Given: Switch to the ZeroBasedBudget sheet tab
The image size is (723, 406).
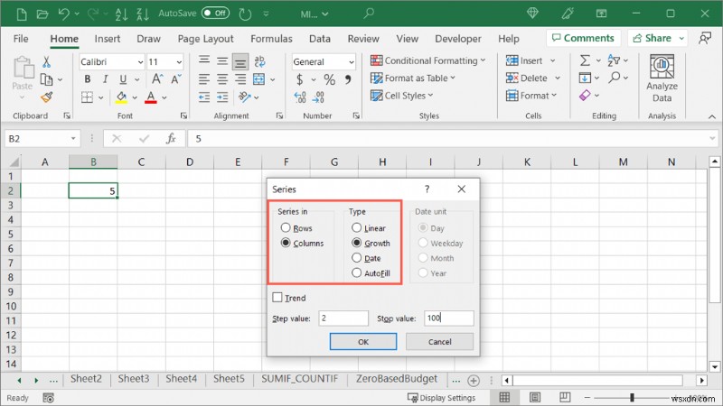Looking at the screenshot, I should click(397, 379).
